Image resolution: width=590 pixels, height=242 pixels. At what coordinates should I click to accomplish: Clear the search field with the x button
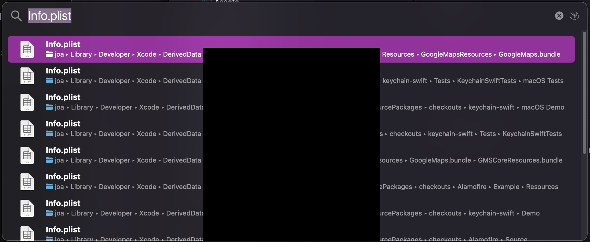pos(559,16)
